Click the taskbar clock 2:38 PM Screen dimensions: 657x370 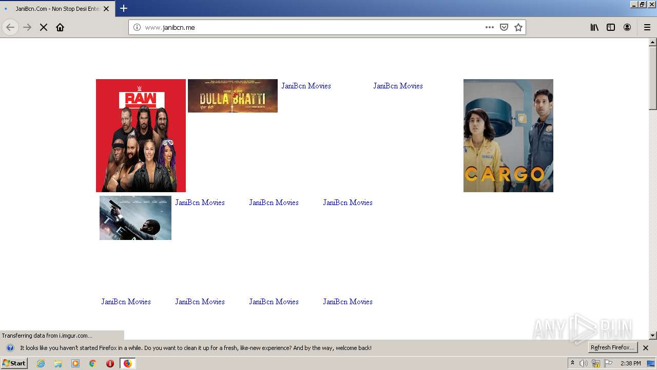tap(630, 363)
